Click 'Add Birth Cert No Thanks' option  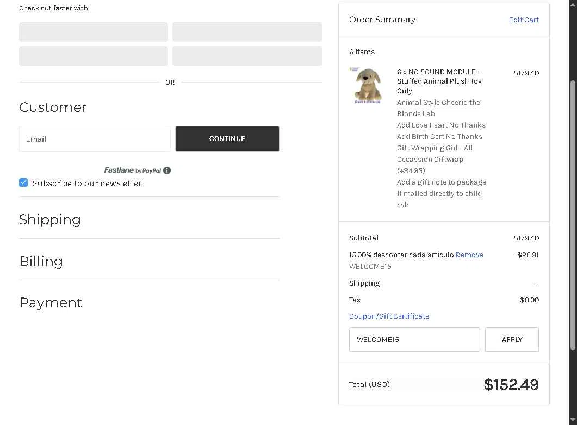(439, 137)
